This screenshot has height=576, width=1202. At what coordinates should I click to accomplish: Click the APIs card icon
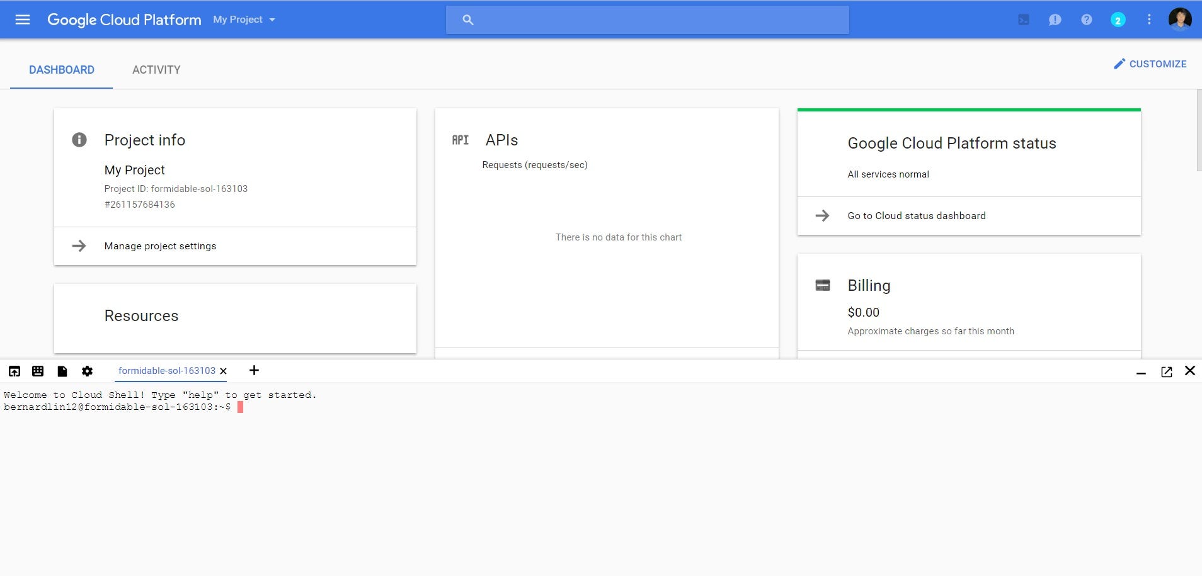click(x=461, y=140)
